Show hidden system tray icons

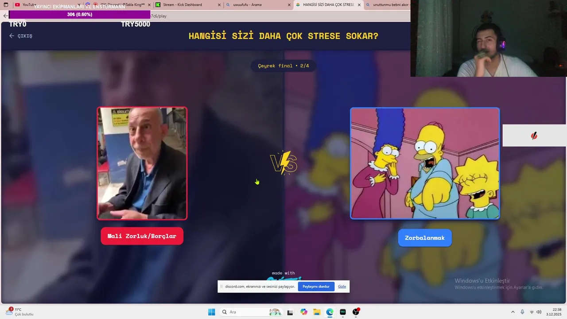pyautogui.click(x=513, y=312)
